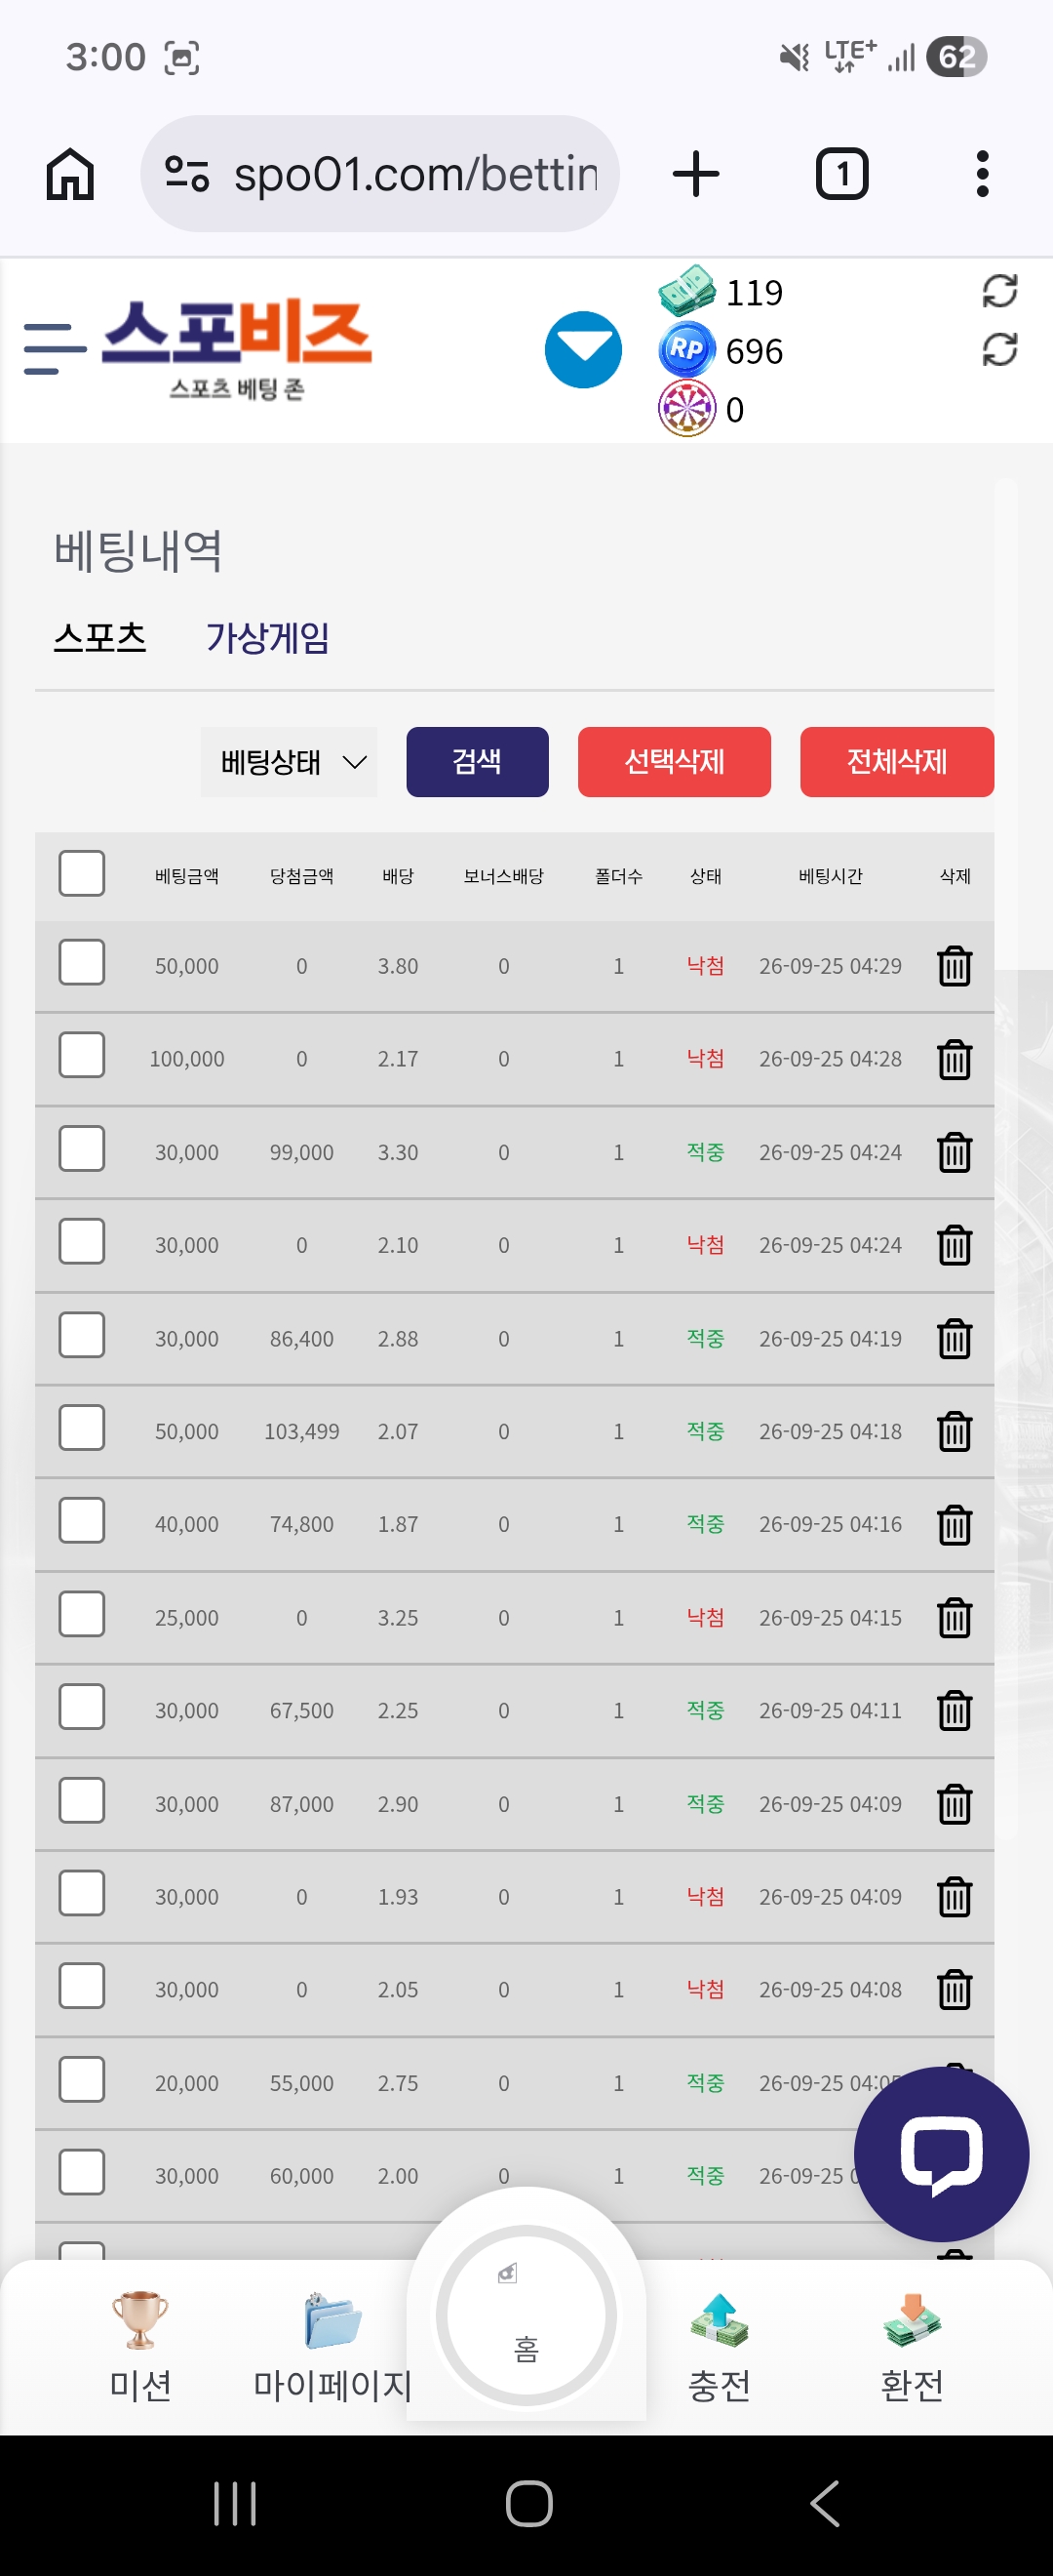Refresh the cash balance showing 119

[x=999, y=291]
